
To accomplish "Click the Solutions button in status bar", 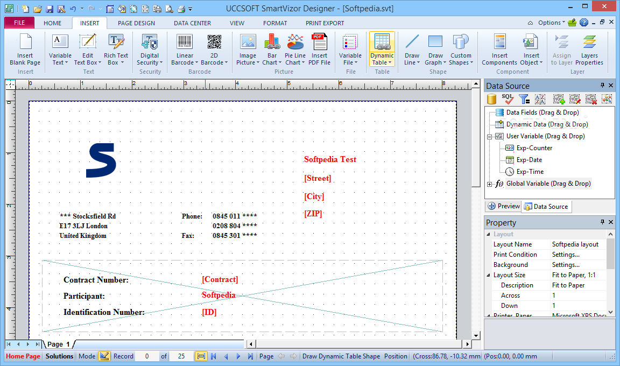I will 59,356.
